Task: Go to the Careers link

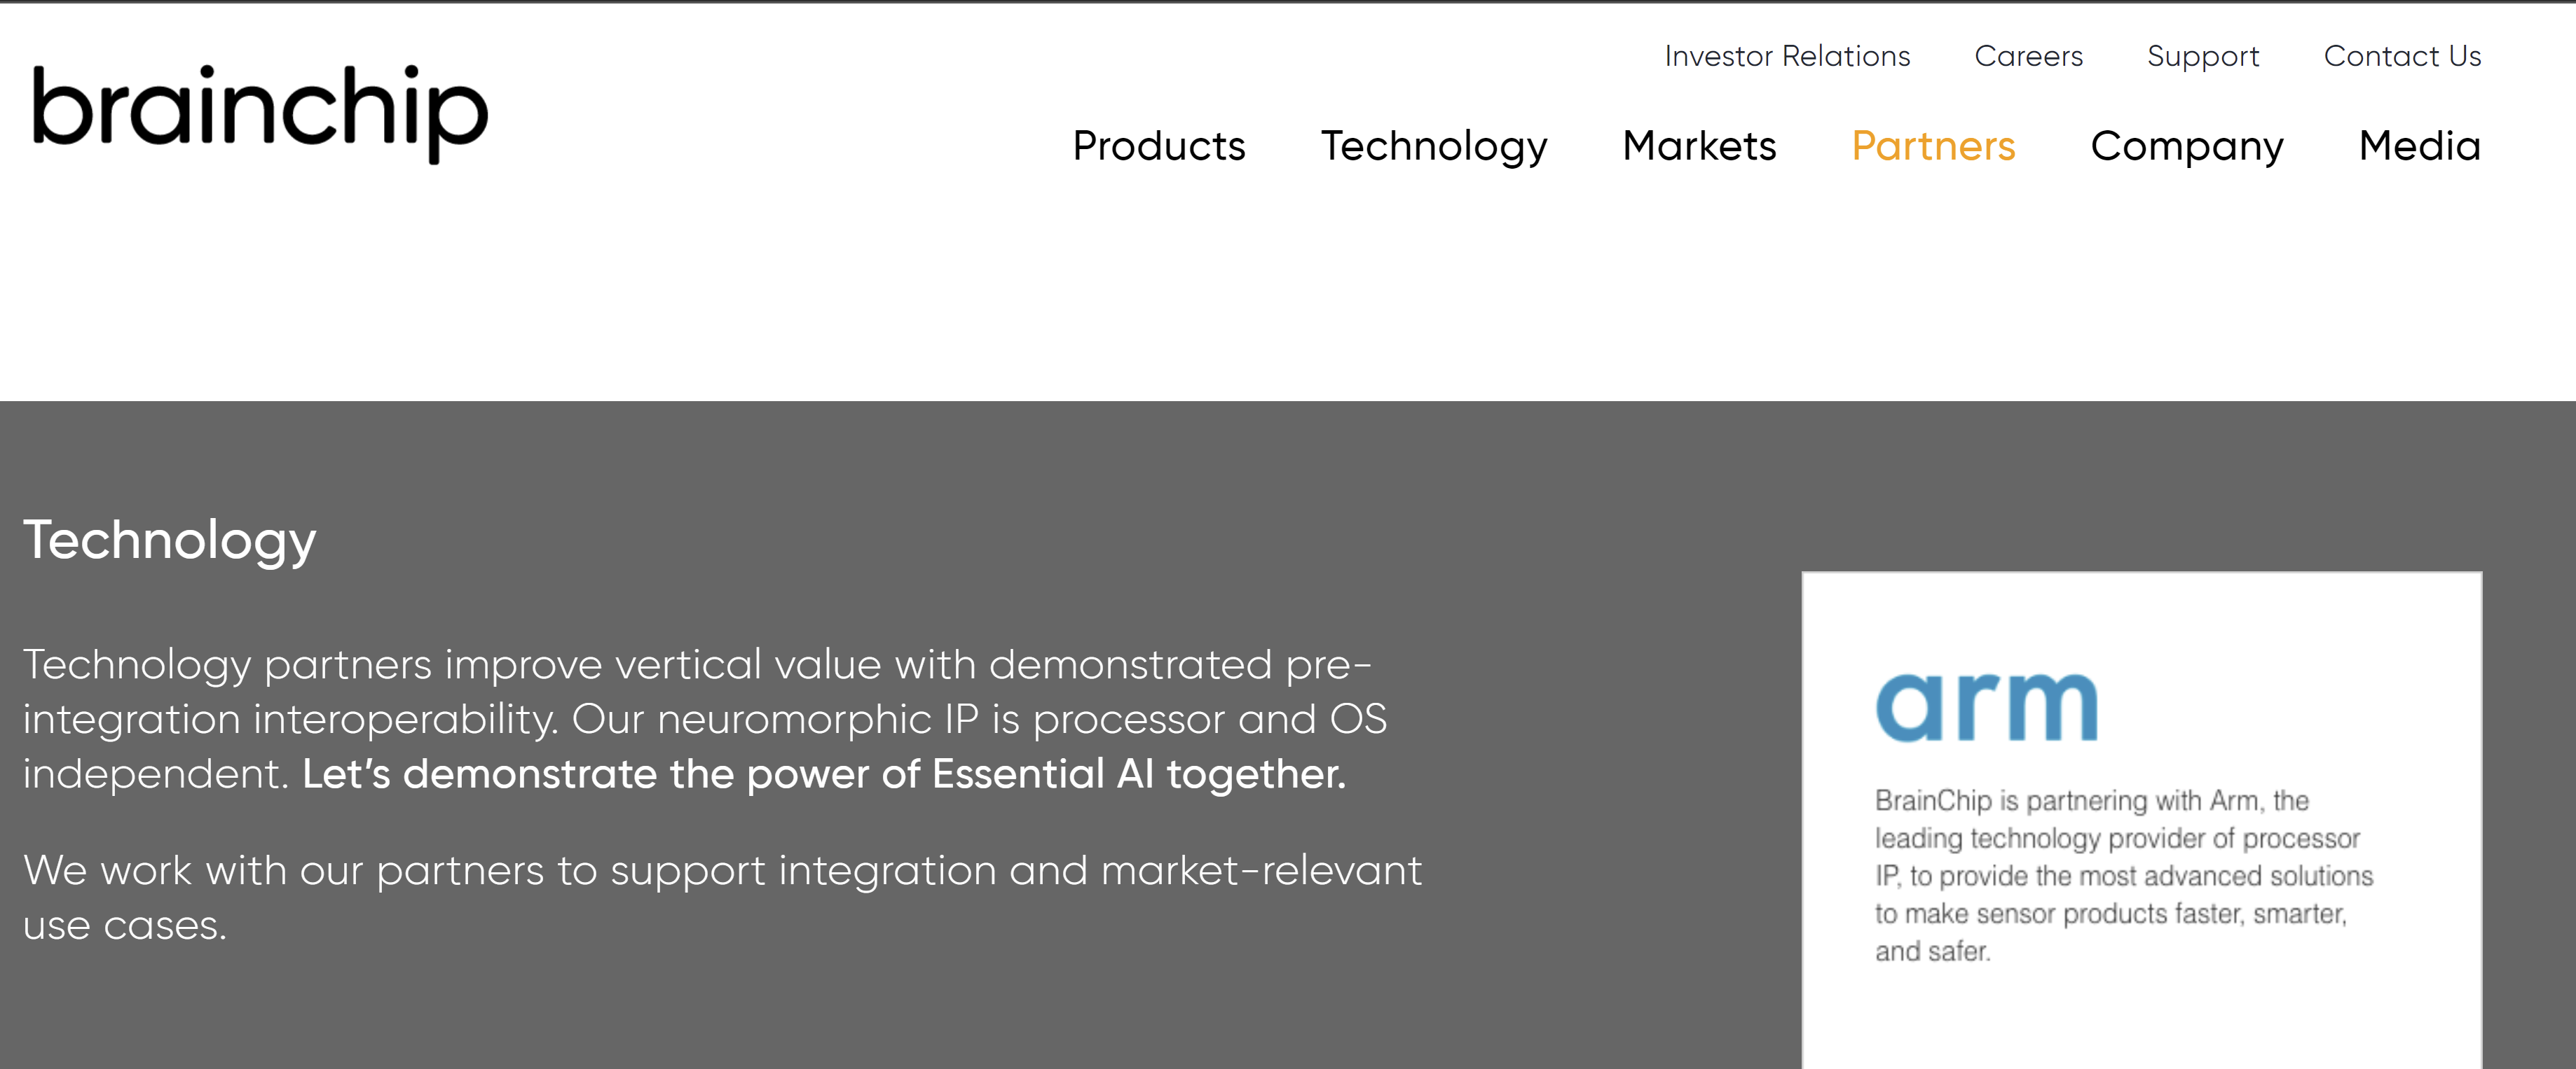Action: pyautogui.click(x=2028, y=56)
